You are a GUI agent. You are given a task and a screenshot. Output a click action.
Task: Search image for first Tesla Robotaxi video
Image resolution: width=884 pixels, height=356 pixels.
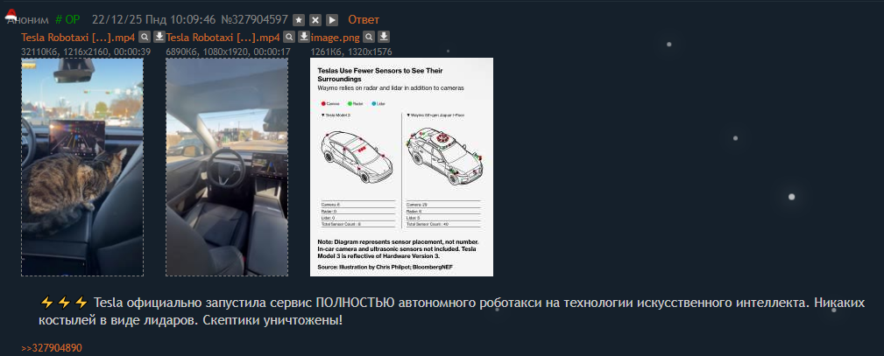[145, 38]
